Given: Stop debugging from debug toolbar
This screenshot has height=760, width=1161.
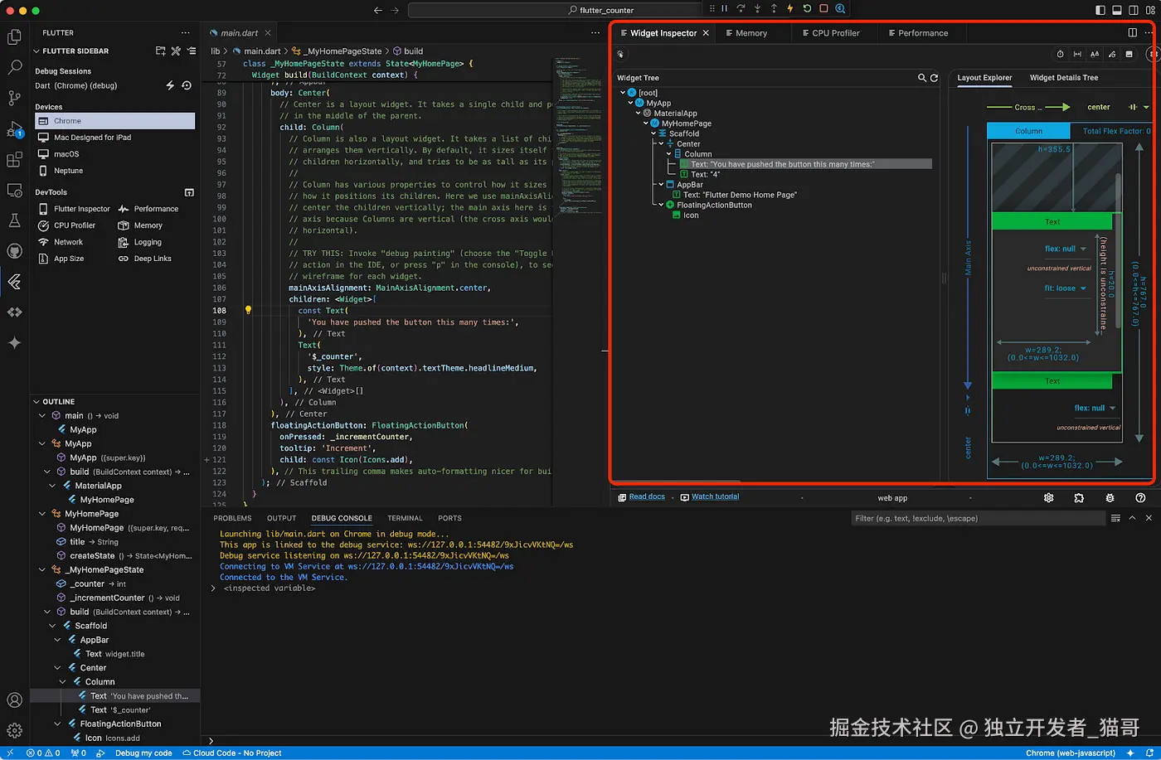Looking at the screenshot, I should 823,8.
